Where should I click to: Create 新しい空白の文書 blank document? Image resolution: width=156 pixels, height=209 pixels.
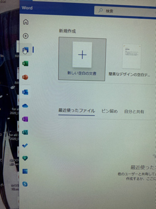point(82,59)
